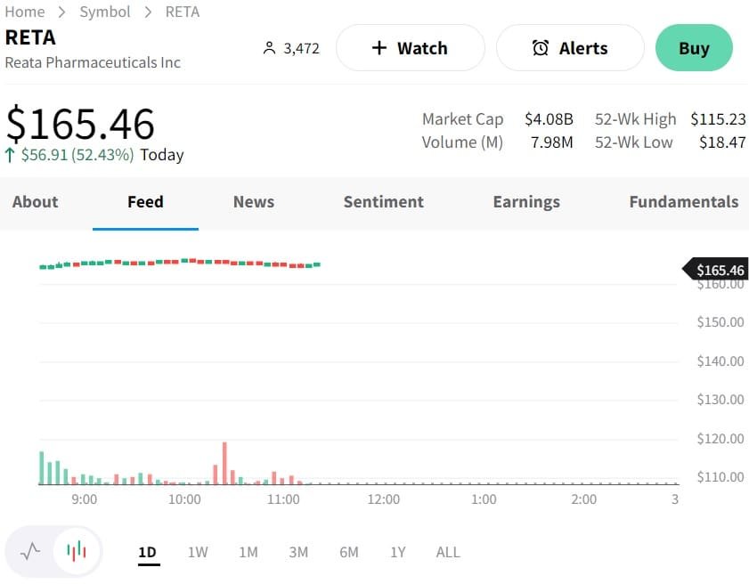The height and width of the screenshot is (584, 749).
Task: Click the plus icon on Watch
Action: 379,48
